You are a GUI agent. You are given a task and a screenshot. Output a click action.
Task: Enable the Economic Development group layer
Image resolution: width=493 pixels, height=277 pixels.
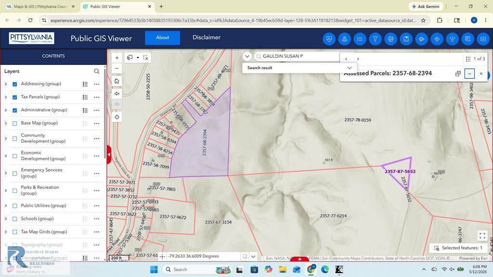tap(15, 156)
